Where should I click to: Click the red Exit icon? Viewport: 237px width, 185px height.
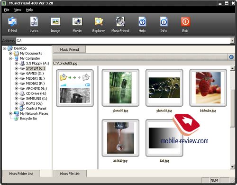[185, 21]
